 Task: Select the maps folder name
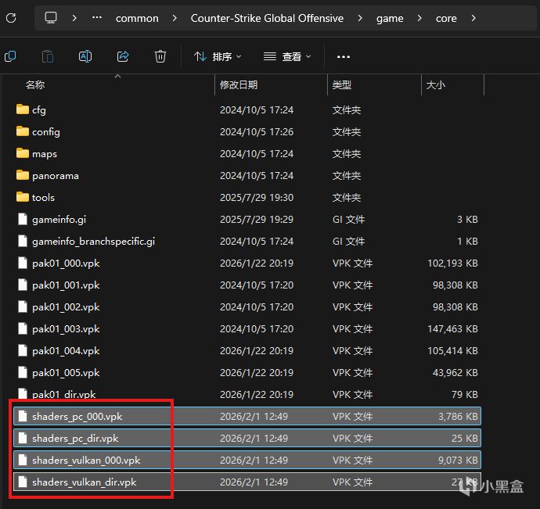click(x=45, y=154)
